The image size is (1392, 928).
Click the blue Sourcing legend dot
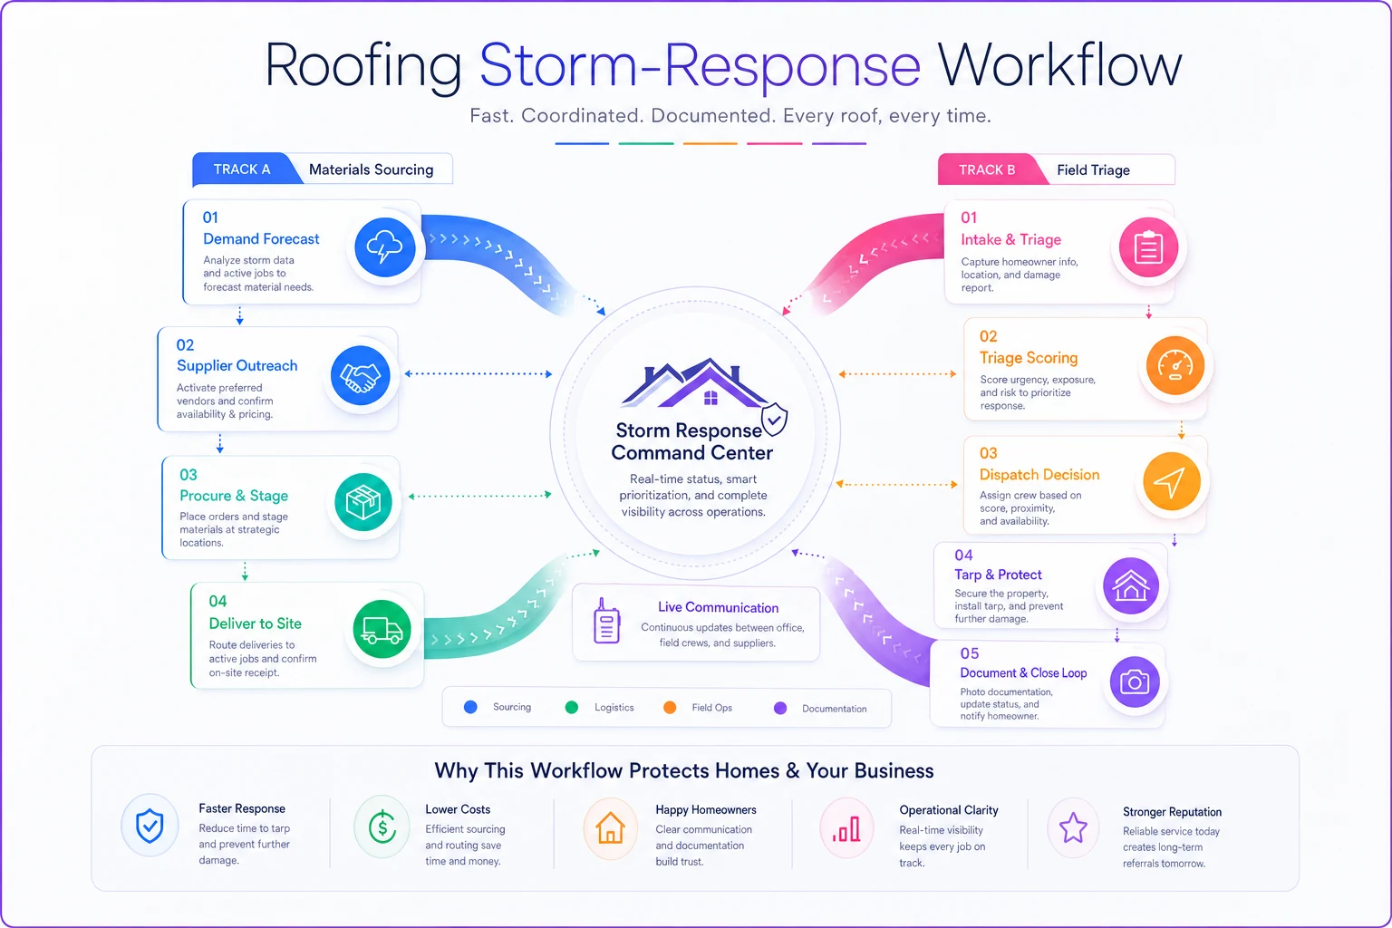point(470,707)
